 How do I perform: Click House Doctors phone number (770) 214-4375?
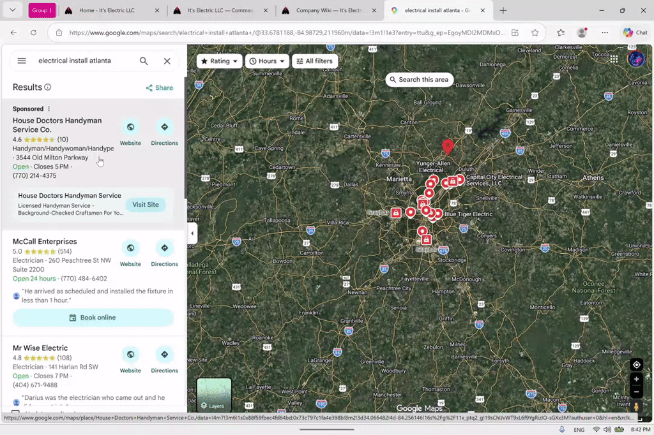pyautogui.click(x=34, y=176)
